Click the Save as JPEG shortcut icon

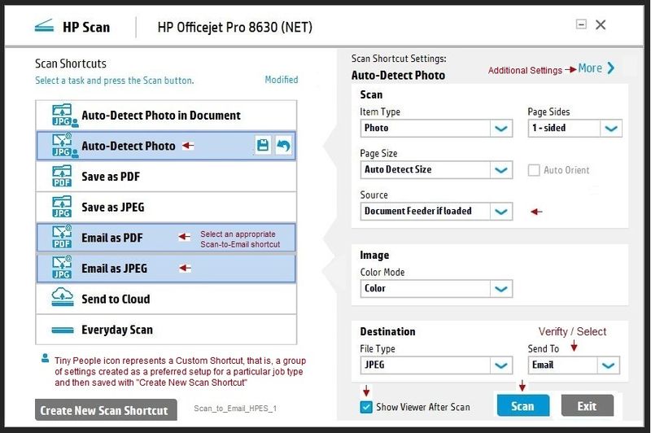pos(63,207)
